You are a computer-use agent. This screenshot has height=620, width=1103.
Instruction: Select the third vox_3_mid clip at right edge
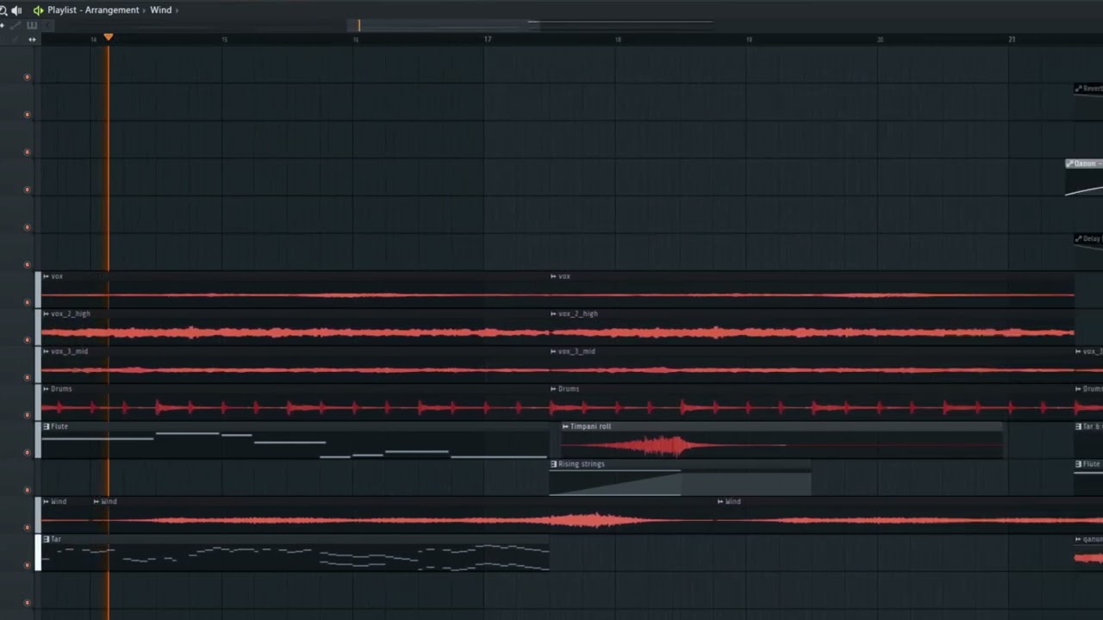[x=1088, y=365]
